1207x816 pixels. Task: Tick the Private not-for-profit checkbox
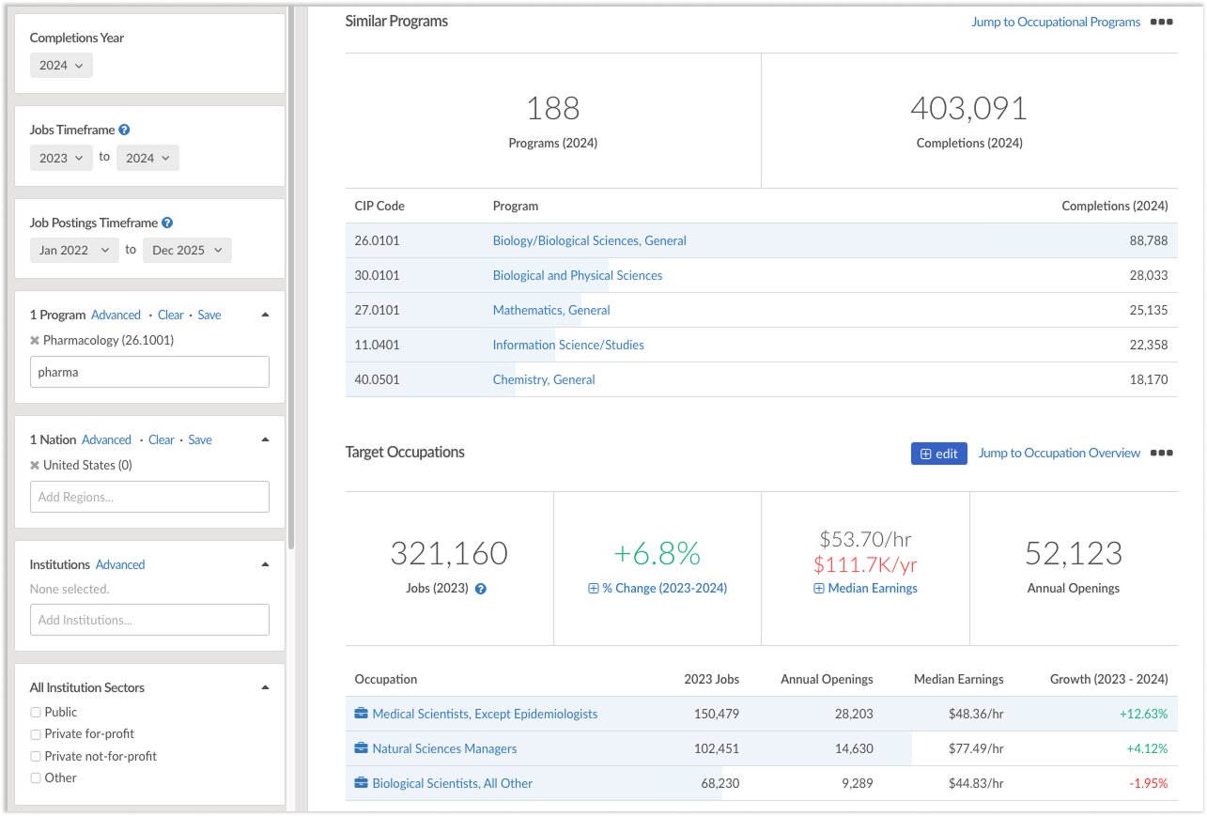(x=36, y=756)
